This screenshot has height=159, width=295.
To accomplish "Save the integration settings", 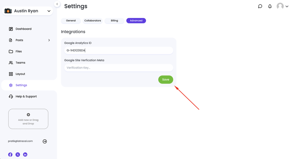I will (165, 79).
